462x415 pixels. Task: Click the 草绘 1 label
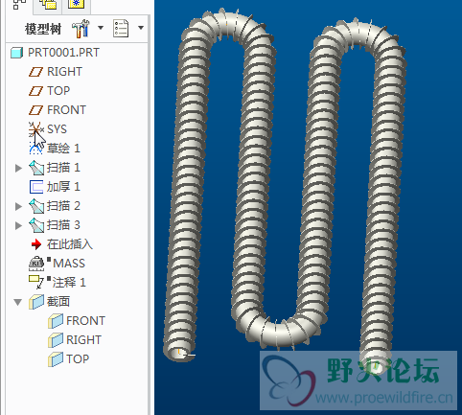[63, 149]
